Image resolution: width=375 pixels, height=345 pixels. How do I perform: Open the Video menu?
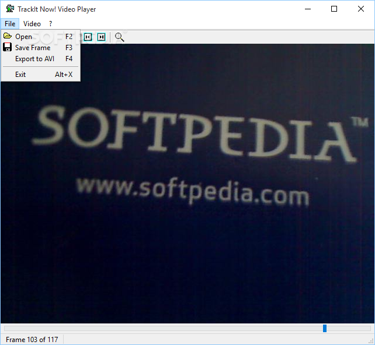pyautogui.click(x=32, y=24)
